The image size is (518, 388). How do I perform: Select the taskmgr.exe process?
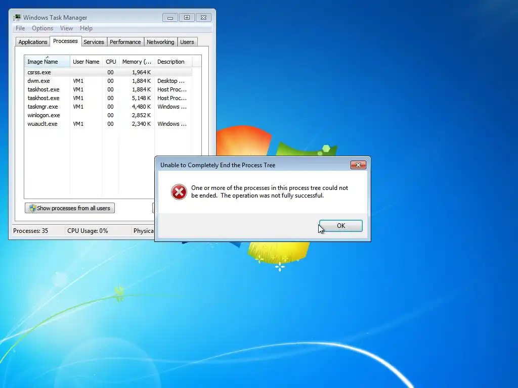tap(108, 107)
